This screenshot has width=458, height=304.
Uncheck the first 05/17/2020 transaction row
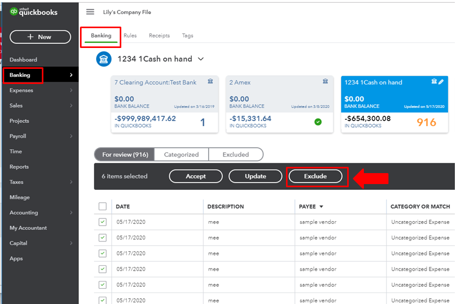(102, 222)
